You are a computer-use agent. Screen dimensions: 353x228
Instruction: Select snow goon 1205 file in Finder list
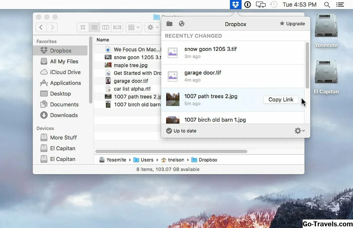click(x=128, y=57)
